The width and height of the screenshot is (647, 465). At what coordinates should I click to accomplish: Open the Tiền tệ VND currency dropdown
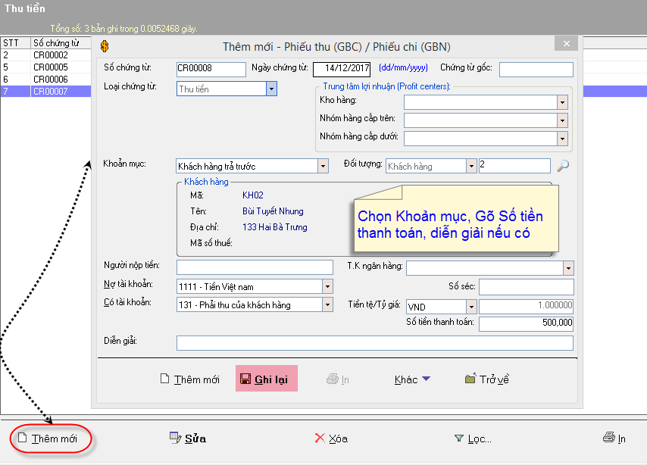coord(471,307)
